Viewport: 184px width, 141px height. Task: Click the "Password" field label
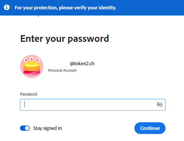point(28,94)
